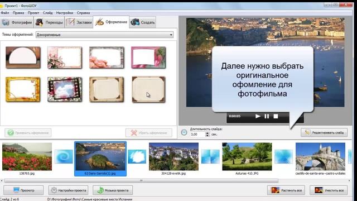This screenshot has width=357, height=201.
Task: Choose the pink roses gray frame
Action: tap(107, 58)
